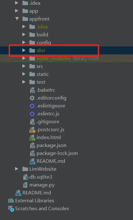
Task: Expand the app folder arrow
Action: click(x=17, y=11)
